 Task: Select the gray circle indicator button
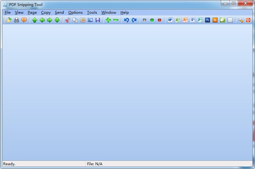144,20
